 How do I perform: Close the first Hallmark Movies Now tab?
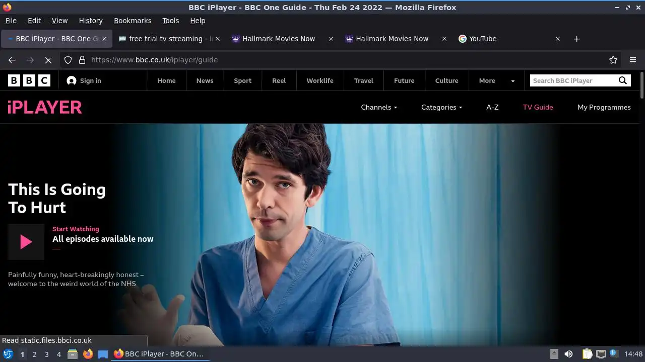click(x=331, y=39)
